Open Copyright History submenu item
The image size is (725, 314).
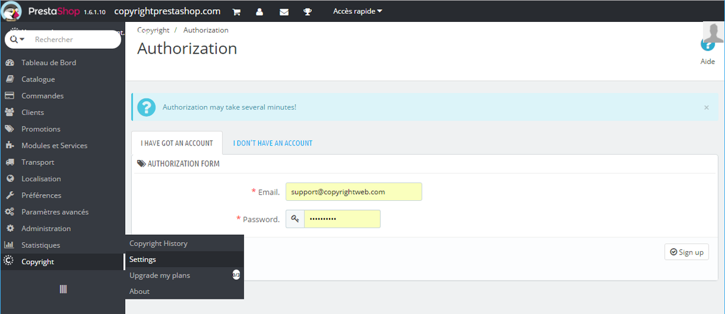pyautogui.click(x=184, y=243)
